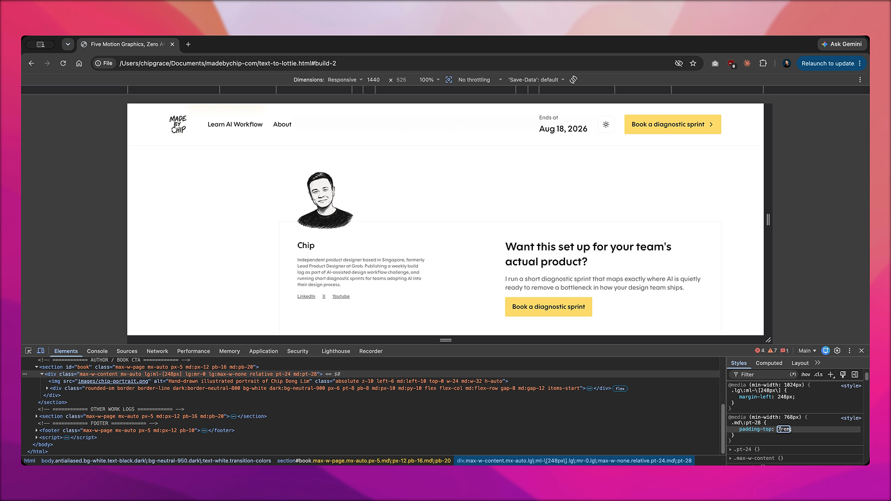Switch to the Application tab
Viewport: 891px width, 501px height.
(x=264, y=351)
